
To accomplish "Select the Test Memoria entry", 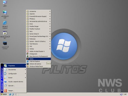I will (x=39, y=44).
